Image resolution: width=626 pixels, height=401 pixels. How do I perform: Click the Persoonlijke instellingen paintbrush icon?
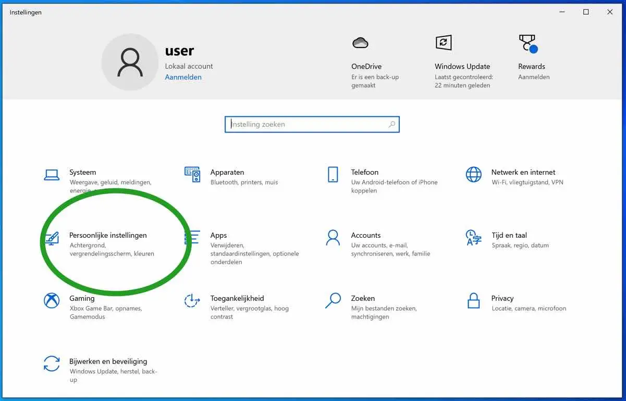point(52,238)
